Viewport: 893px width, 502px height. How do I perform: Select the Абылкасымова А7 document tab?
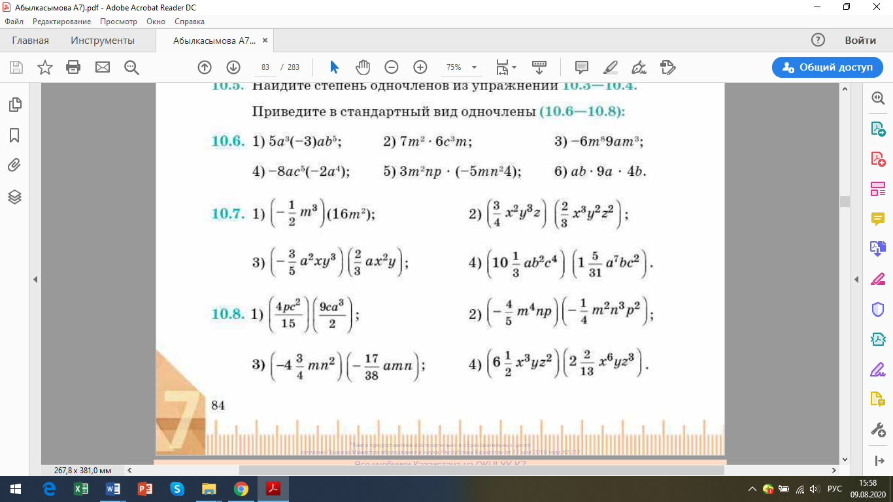214,41
